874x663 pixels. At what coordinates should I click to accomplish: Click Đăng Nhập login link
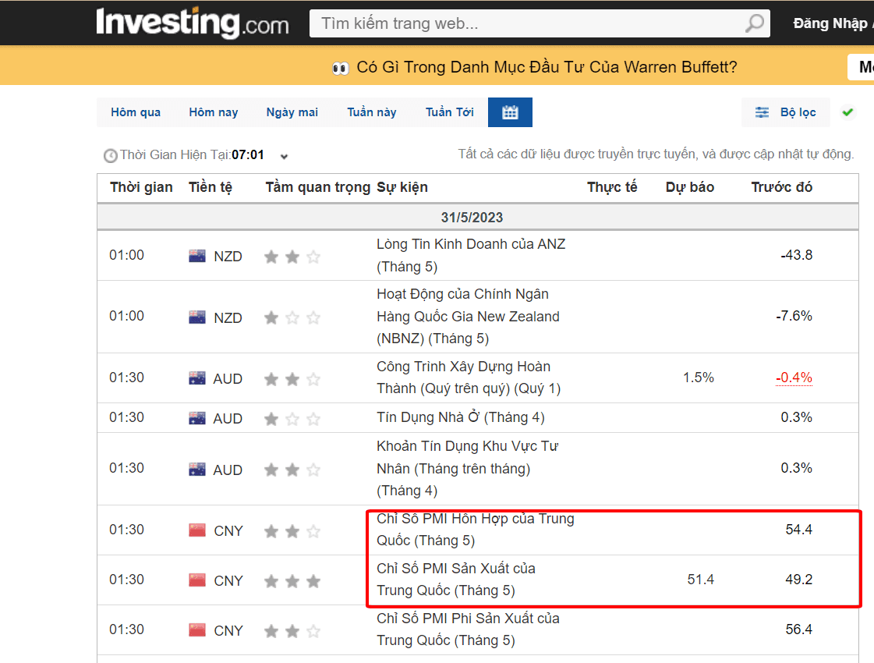pos(830,23)
